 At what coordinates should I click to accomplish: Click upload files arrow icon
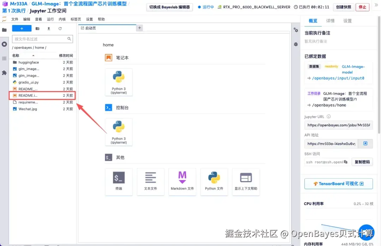49,29
